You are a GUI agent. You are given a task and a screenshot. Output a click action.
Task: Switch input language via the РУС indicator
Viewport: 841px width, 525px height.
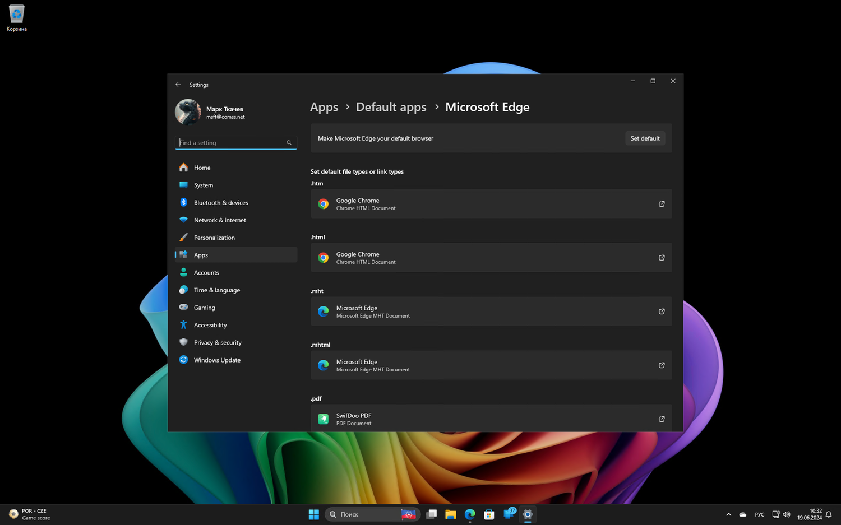760,514
